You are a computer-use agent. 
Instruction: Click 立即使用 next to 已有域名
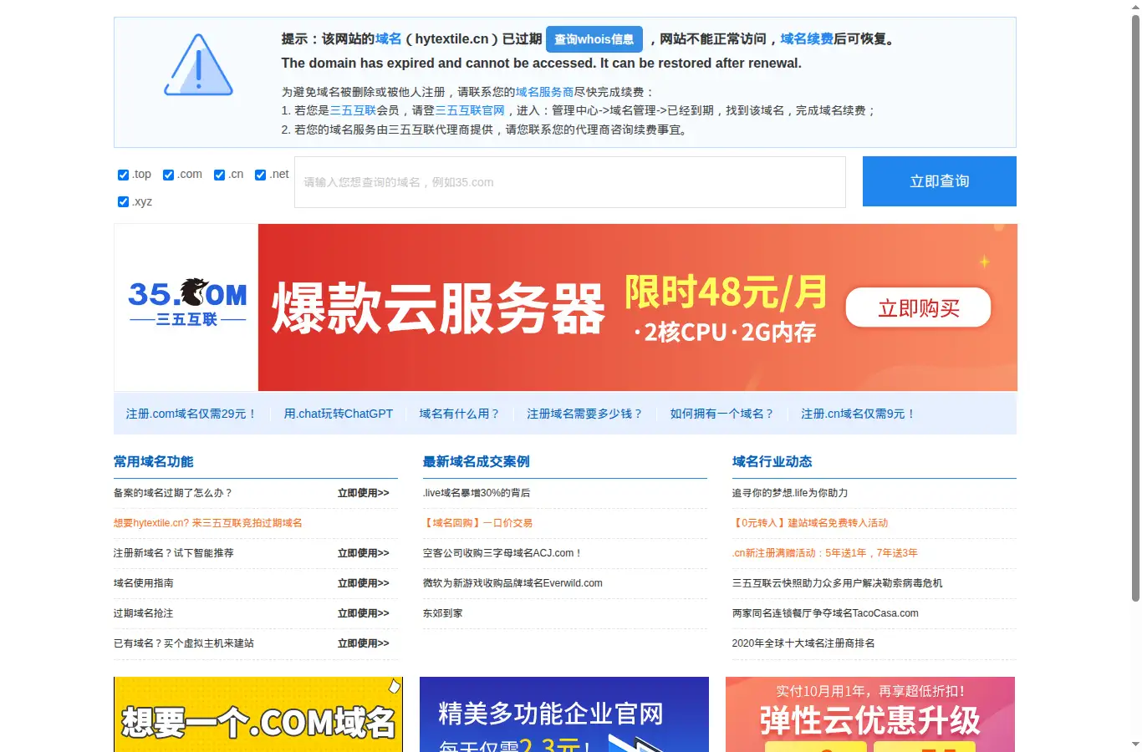(x=363, y=643)
